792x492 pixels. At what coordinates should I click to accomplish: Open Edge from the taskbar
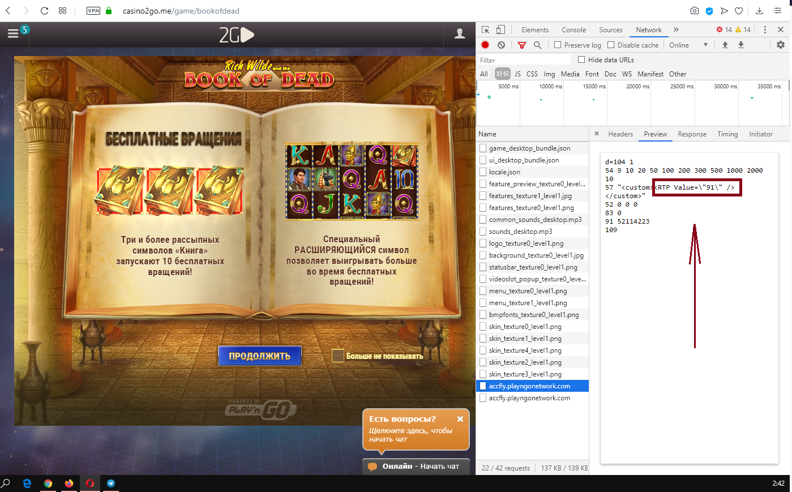click(x=27, y=484)
